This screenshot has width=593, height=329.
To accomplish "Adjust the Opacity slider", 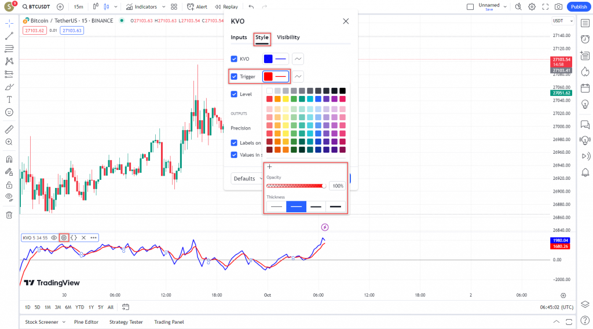I will point(296,186).
